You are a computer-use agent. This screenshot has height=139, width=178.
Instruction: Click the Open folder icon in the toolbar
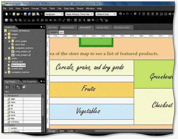[x=18, y=14]
